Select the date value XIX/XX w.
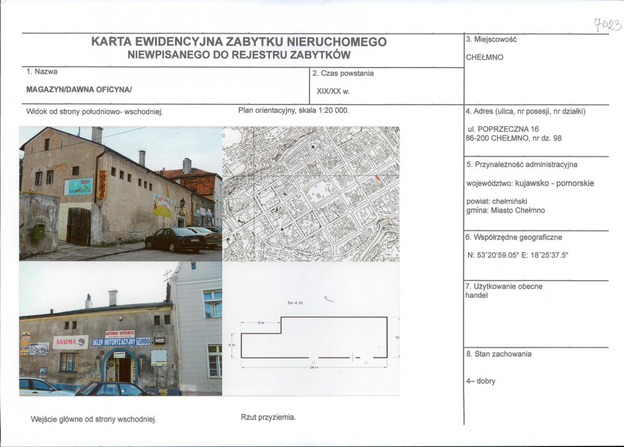 333,91
